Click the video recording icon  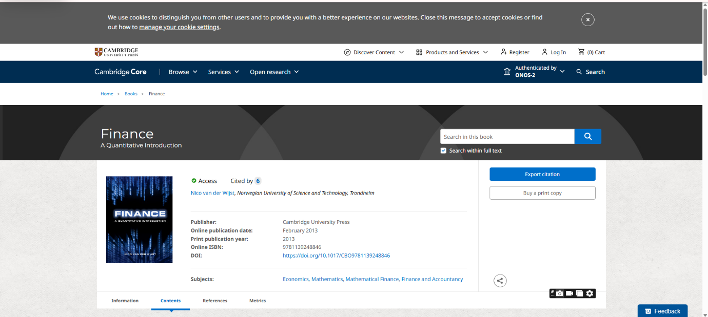[x=569, y=293]
